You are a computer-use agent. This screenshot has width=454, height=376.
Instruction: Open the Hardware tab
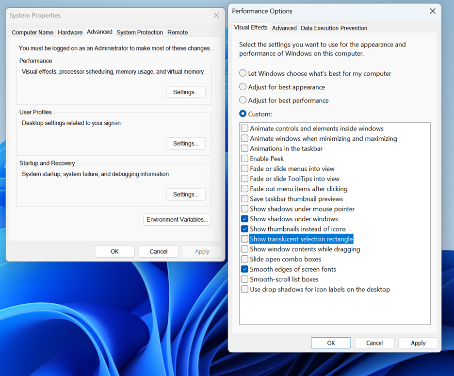point(70,33)
